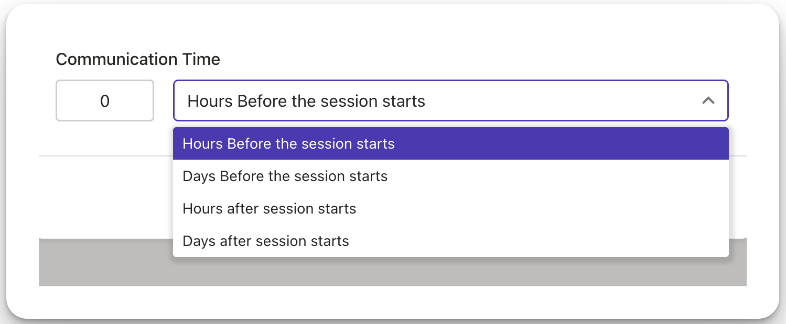Image resolution: width=786 pixels, height=324 pixels.
Task: Close the open time unit dropdown
Action: coord(708,100)
